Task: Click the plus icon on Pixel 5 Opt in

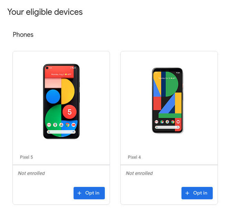Action: tap(80, 193)
